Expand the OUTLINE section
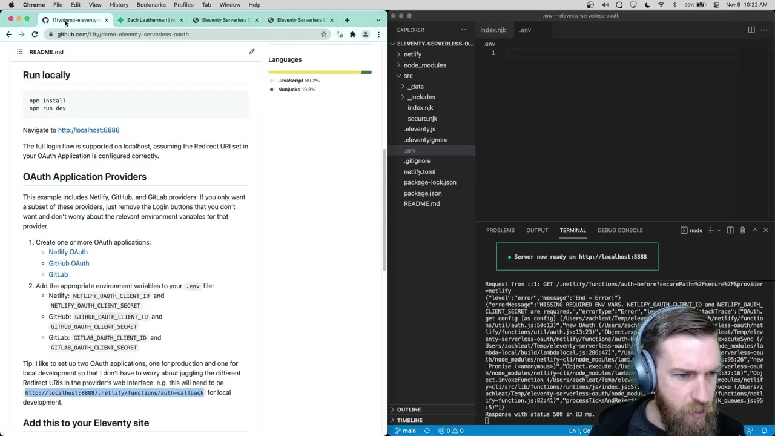Viewport: 775px width, 436px height. click(x=433, y=409)
